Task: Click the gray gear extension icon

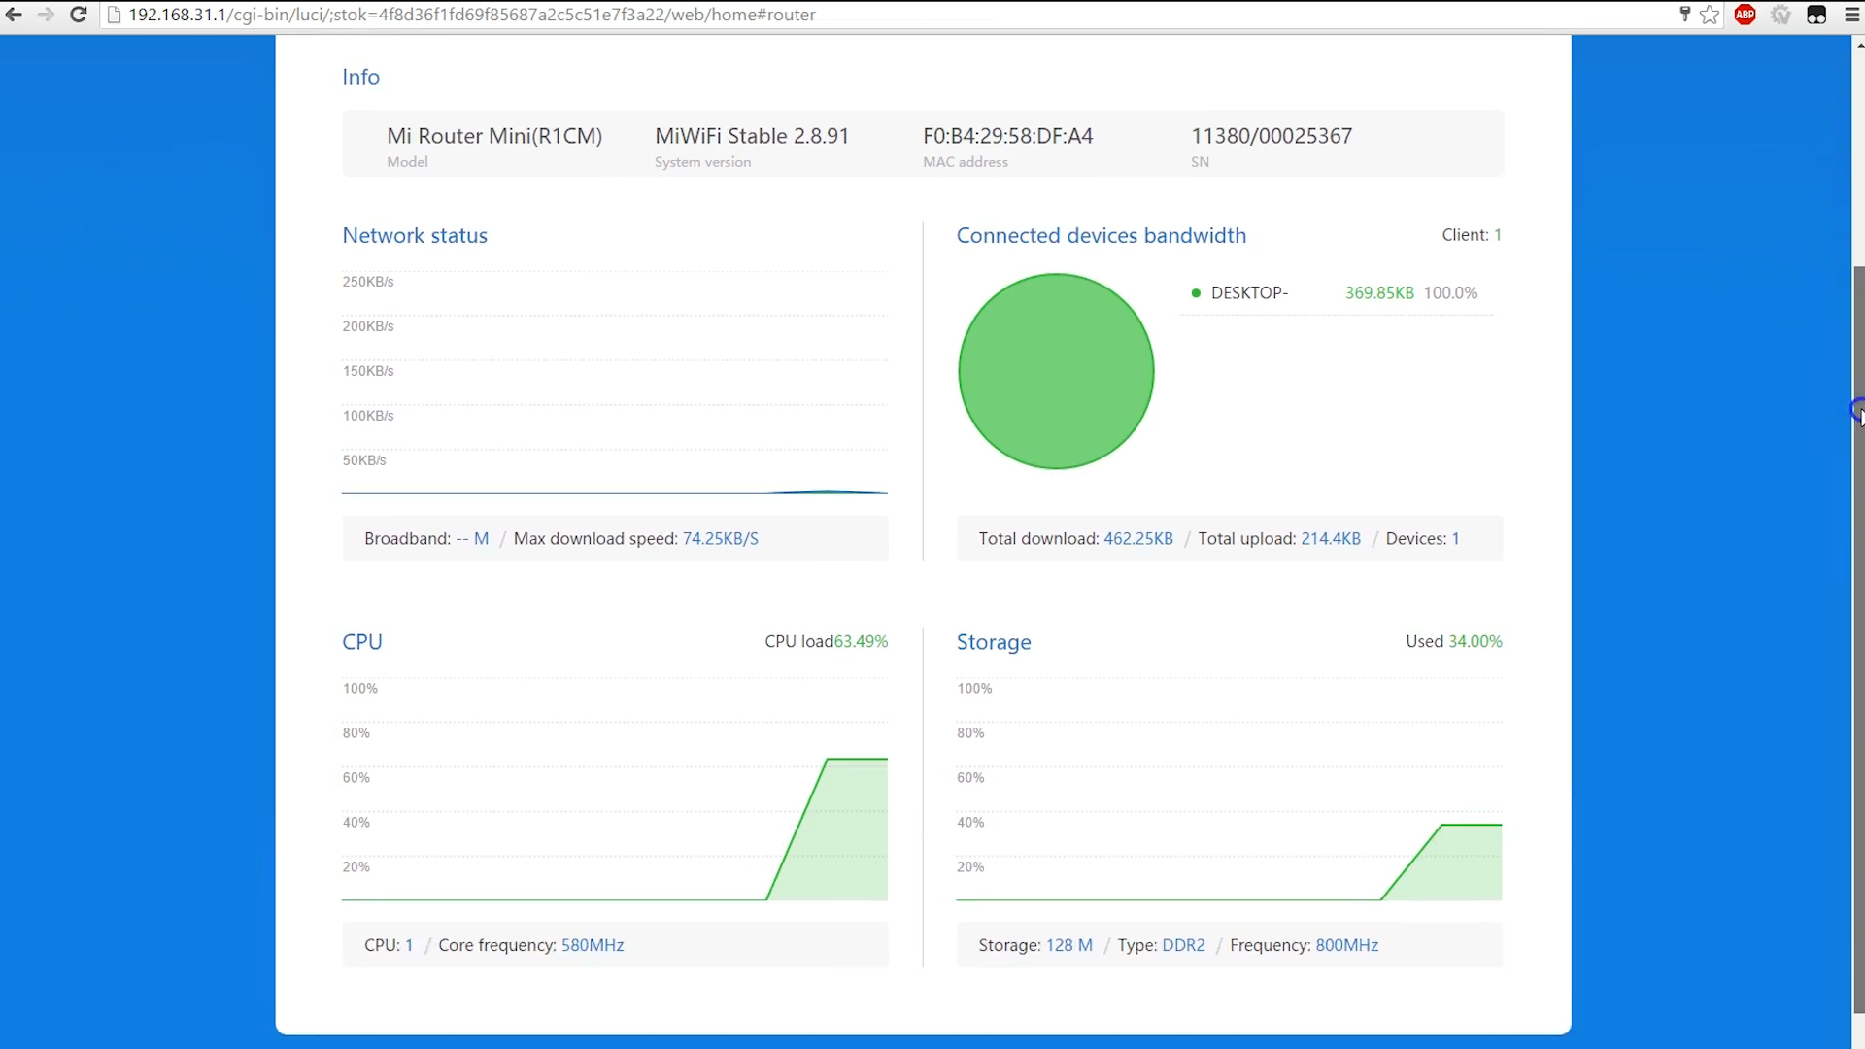Action: (1780, 15)
